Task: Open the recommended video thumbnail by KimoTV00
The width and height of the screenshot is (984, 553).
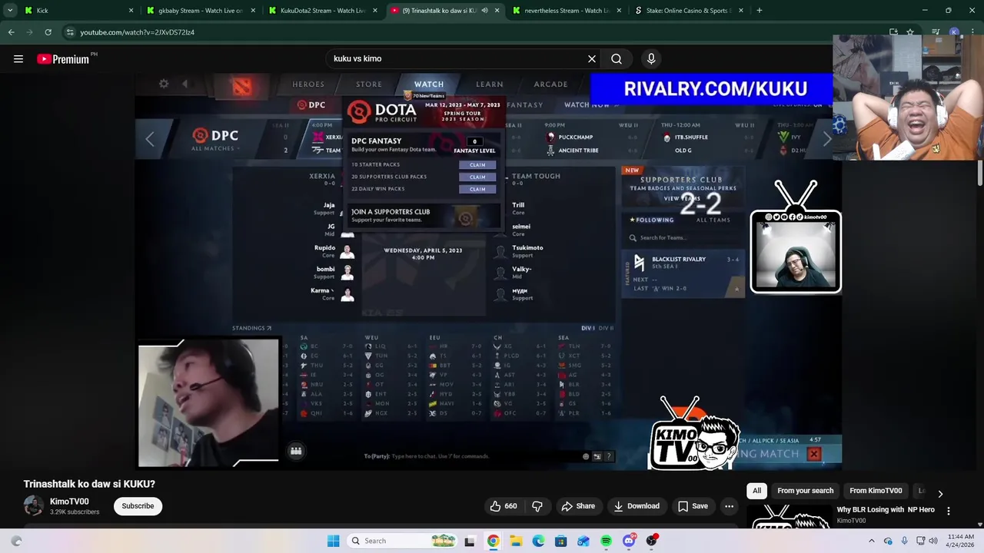Action: 790,516
